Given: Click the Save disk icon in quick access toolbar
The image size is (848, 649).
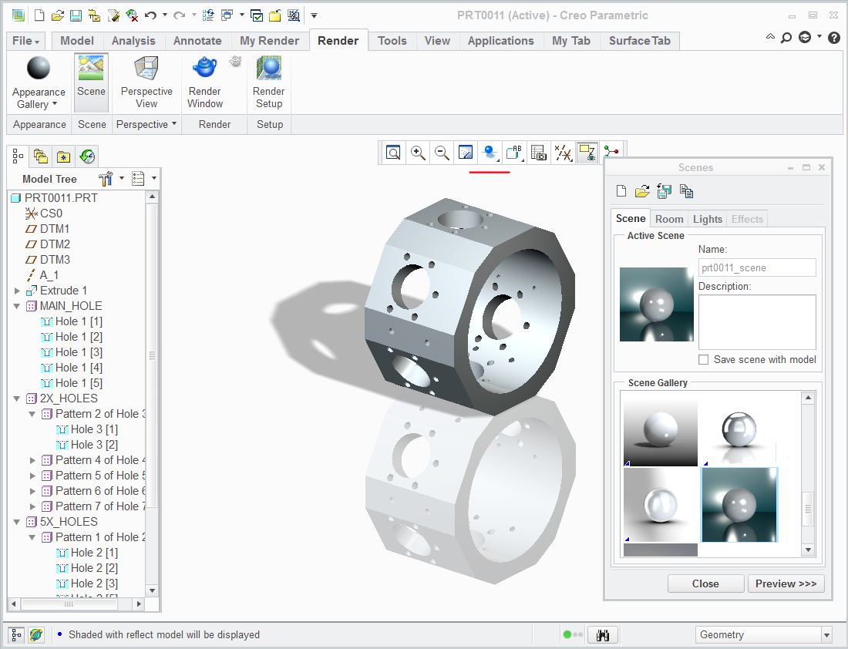Looking at the screenshot, I should click(76, 15).
